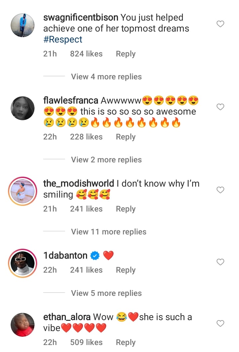Open the flawlesfranca username
Image resolution: width=239 pixels, height=352 pixels.
click(x=71, y=100)
